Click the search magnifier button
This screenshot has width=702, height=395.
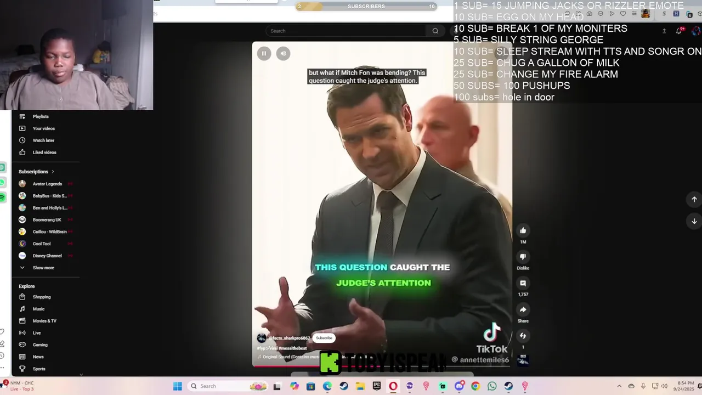pos(435,31)
